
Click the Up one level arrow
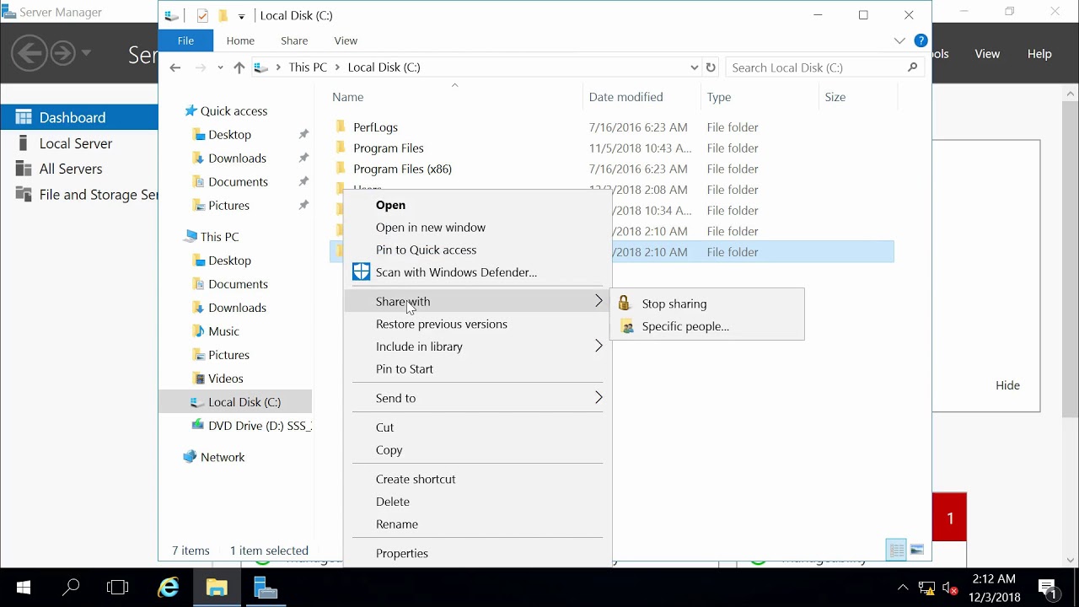(239, 67)
